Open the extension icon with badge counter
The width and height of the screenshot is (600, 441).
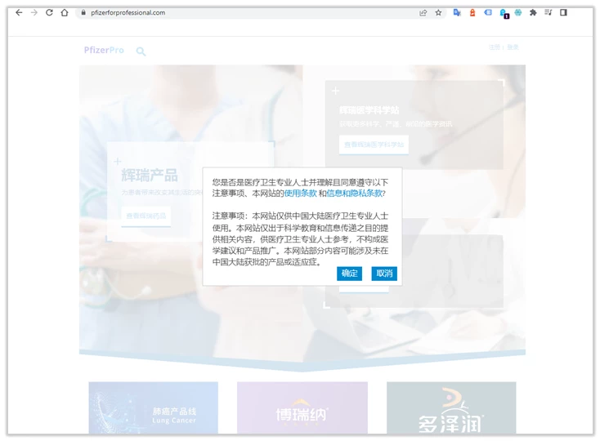(504, 14)
